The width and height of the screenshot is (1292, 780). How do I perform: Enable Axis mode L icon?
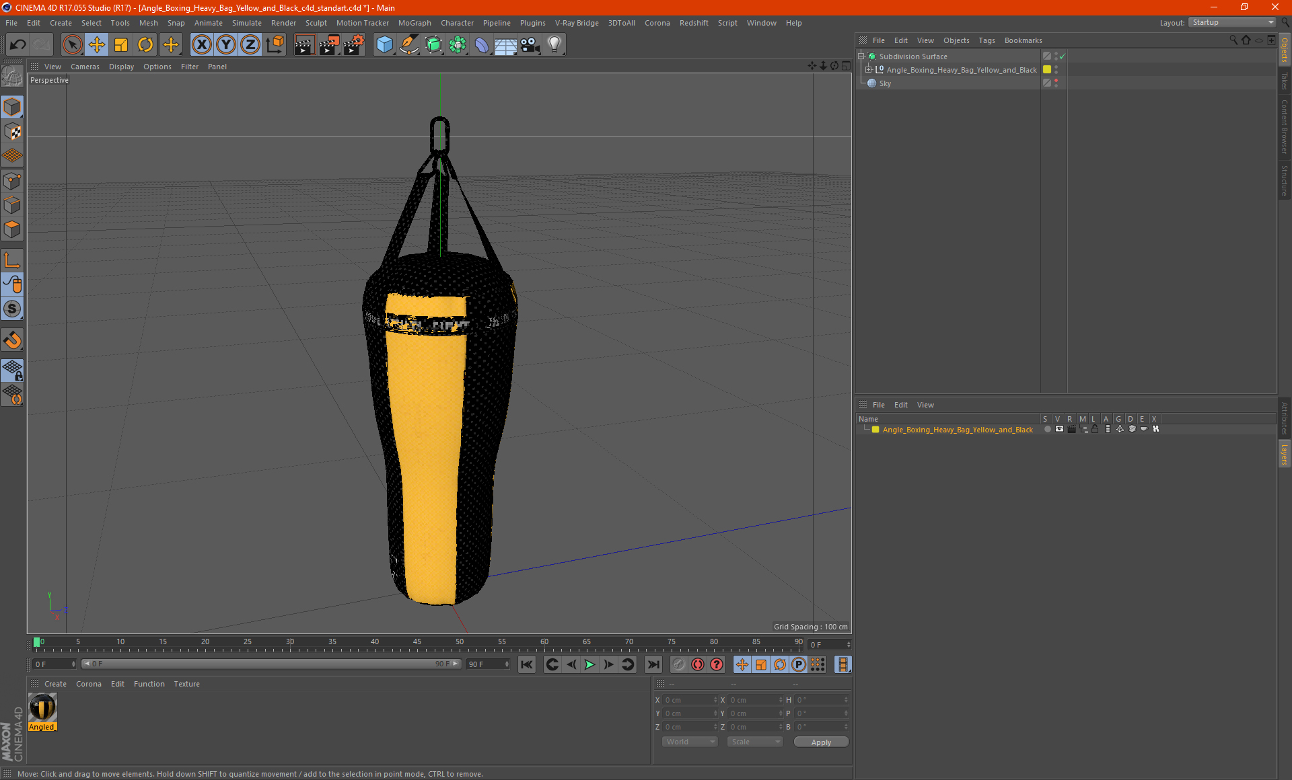tap(12, 260)
